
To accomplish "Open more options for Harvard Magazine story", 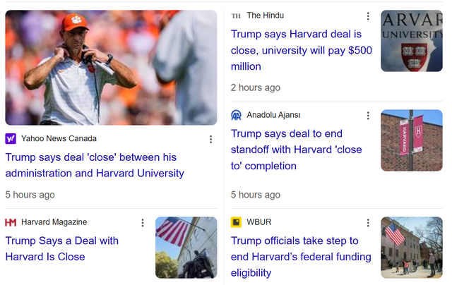I will tap(142, 223).
